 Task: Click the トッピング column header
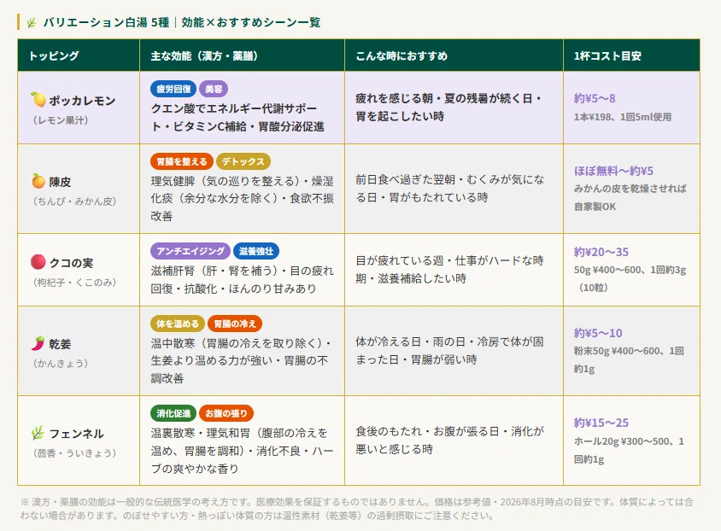click(x=79, y=55)
